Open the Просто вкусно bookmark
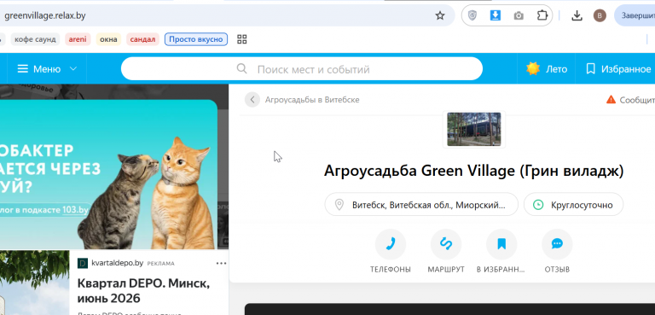This screenshot has width=655, height=315. coord(196,39)
